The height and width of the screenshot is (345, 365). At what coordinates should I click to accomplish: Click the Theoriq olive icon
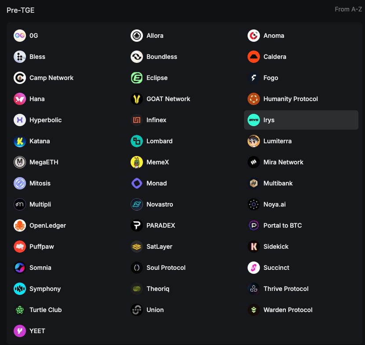pyautogui.click(x=137, y=289)
